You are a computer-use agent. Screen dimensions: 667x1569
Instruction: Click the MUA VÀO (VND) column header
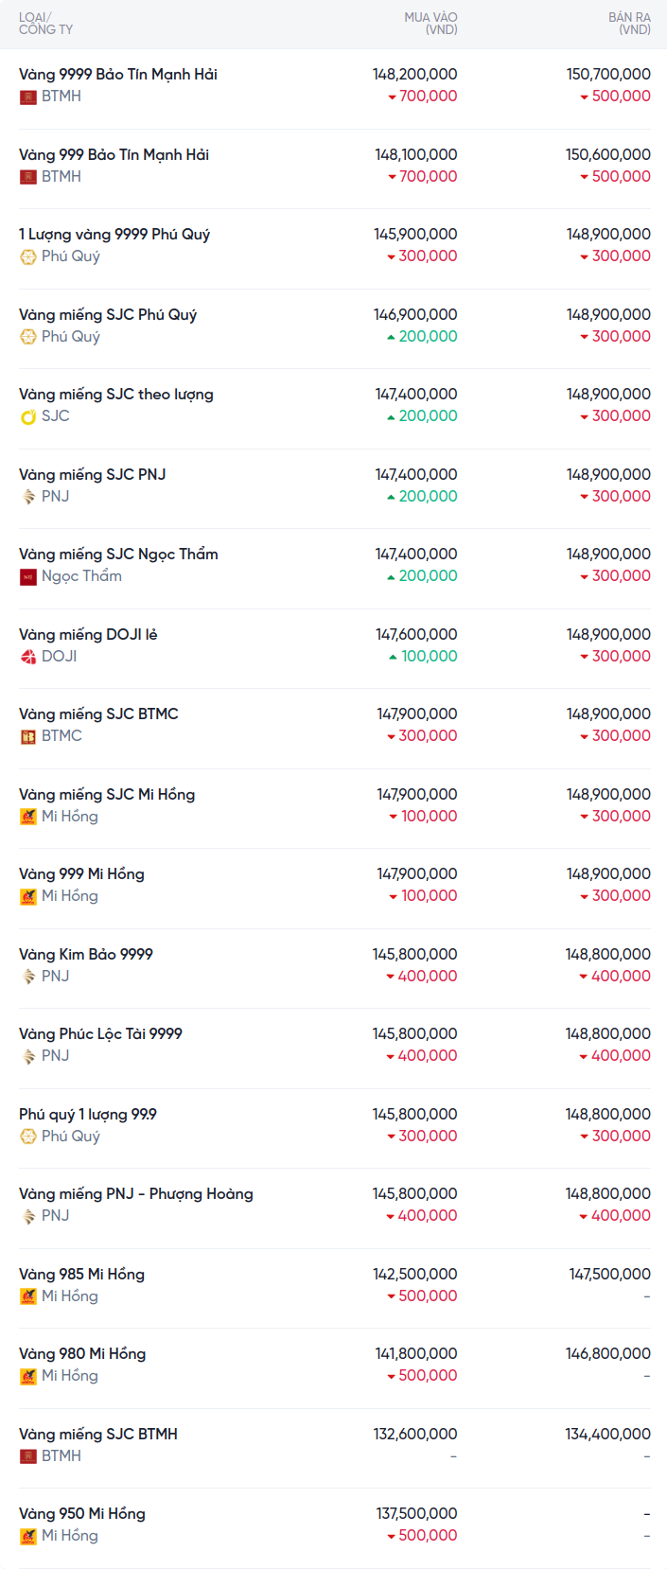[x=430, y=24]
